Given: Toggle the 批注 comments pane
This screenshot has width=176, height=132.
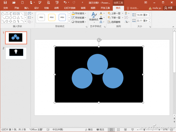Looking at the screenshot, I should [100, 130].
